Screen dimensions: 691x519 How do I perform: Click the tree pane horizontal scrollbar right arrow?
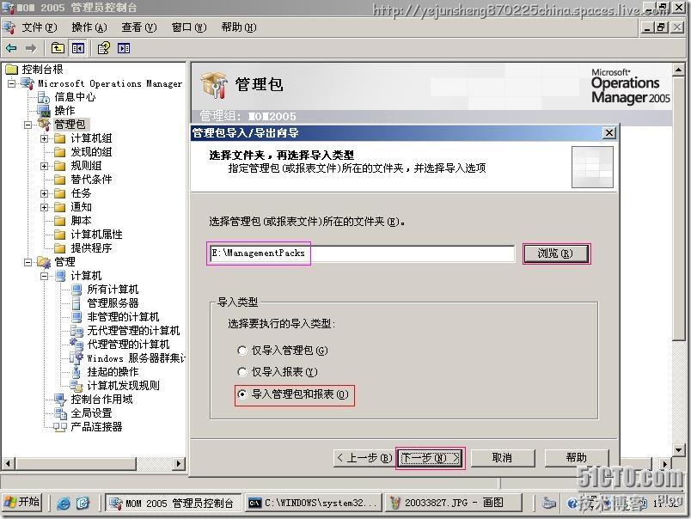(178, 464)
